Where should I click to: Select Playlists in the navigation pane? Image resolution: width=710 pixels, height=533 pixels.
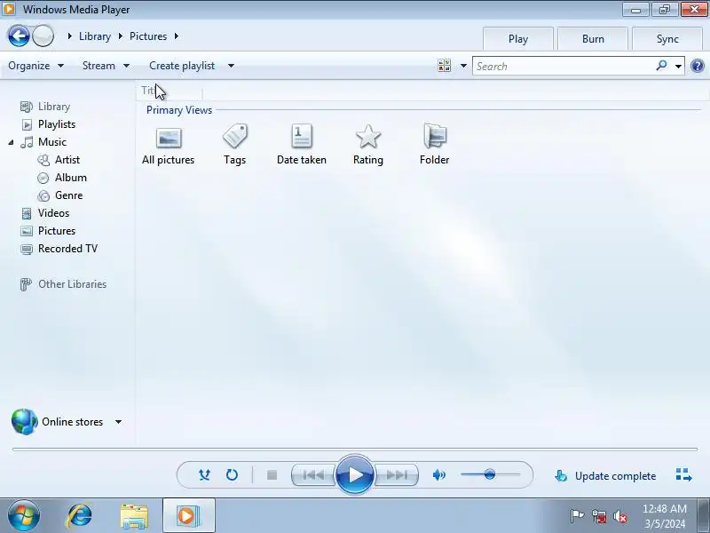57,124
